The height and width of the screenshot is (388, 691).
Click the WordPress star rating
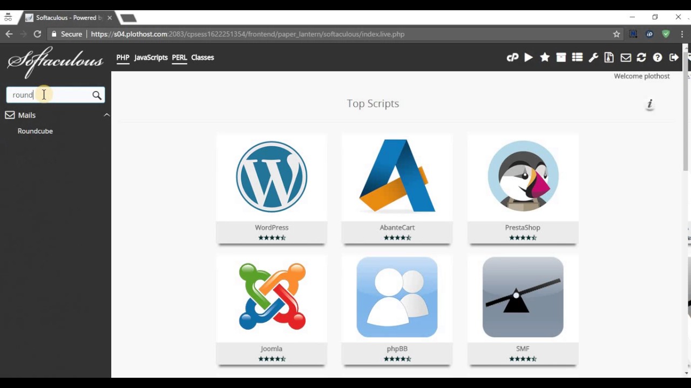(272, 238)
